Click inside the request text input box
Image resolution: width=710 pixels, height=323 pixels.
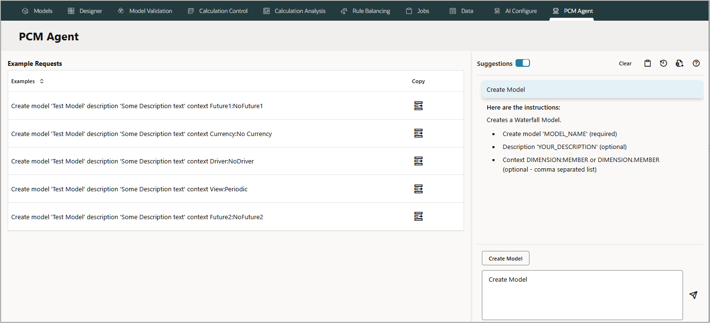tap(582, 295)
